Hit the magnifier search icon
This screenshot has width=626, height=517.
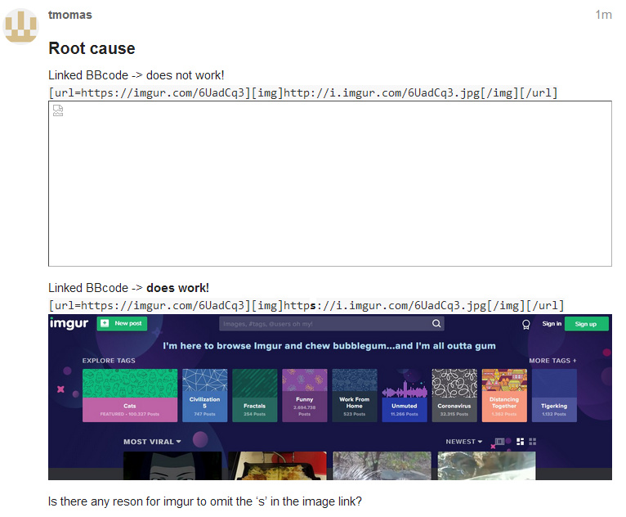pyautogui.click(x=436, y=324)
